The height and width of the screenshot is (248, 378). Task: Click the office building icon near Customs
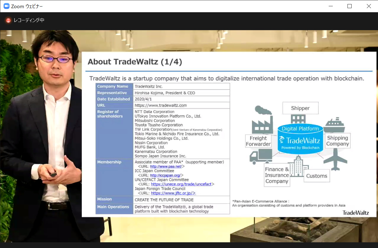coord(299,166)
